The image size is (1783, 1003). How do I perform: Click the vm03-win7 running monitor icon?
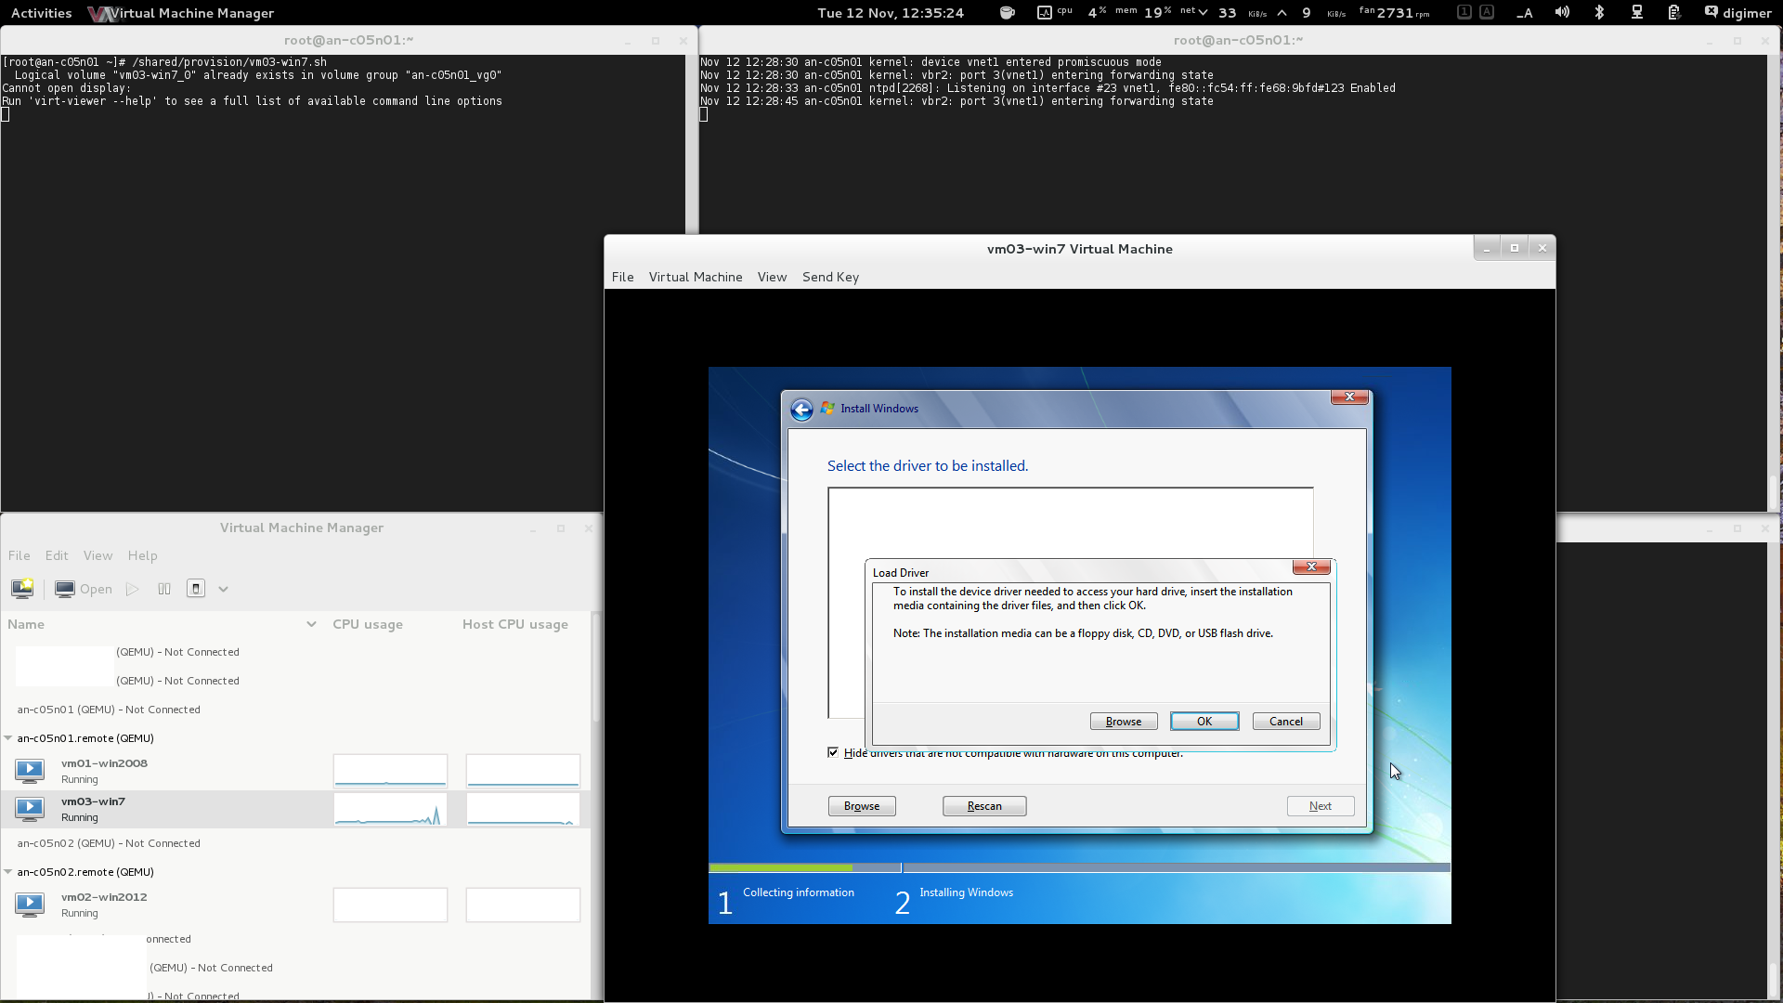[x=30, y=809]
